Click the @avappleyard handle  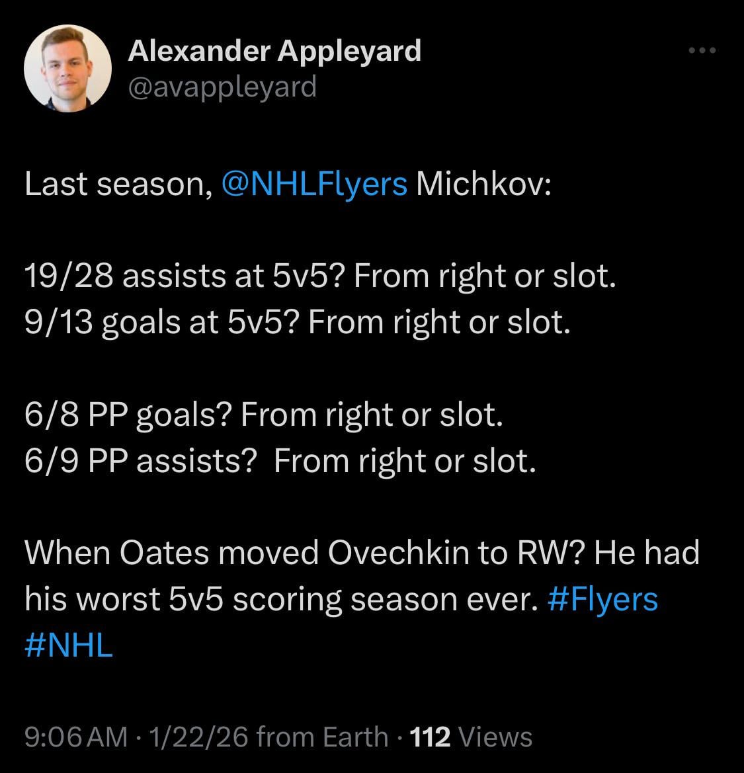coord(222,87)
